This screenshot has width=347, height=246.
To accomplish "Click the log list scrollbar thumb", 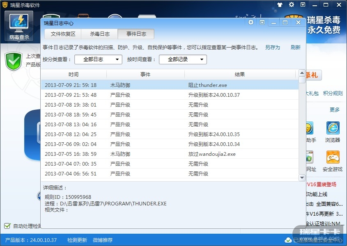I will [x=302, y=80].
